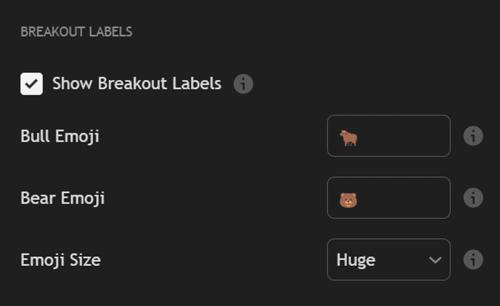This screenshot has width=500, height=306.
Task: Uncheck the Show Breakout Labels checkbox
Action: pyautogui.click(x=32, y=84)
